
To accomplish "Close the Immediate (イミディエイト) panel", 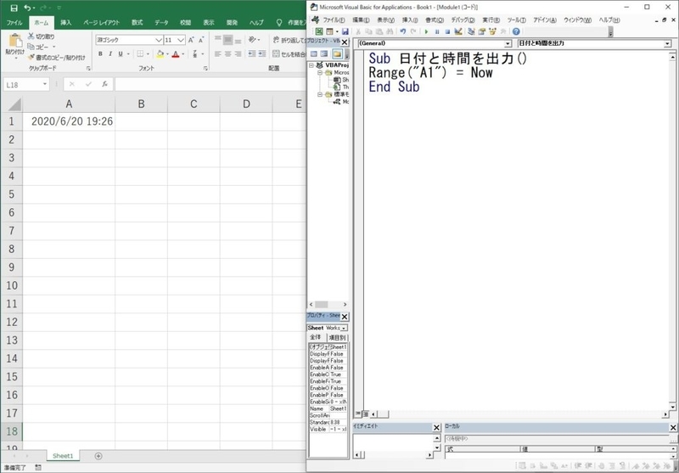I will pyautogui.click(x=436, y=427).
